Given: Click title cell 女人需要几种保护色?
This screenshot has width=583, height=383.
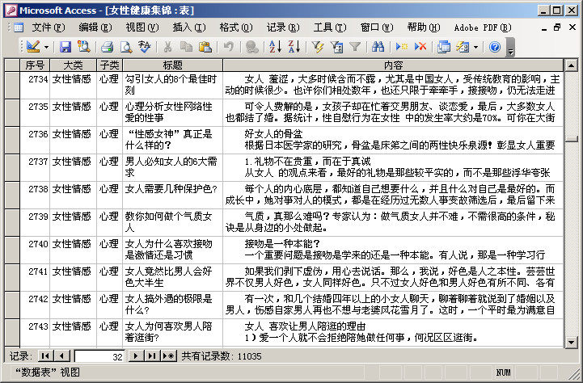Looking at the screenshot, I should [173, 195].
